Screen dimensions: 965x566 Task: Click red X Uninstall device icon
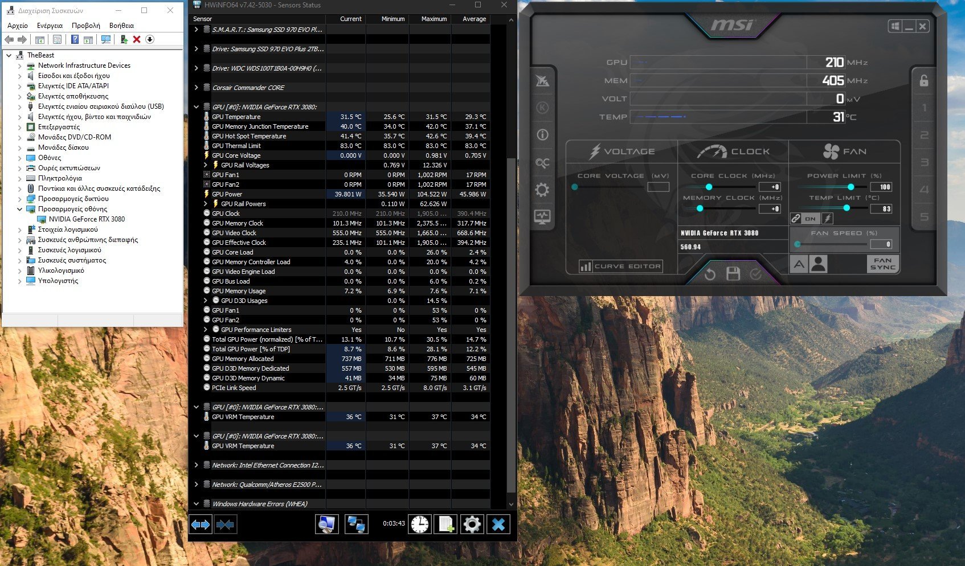(x=137, y=39)
